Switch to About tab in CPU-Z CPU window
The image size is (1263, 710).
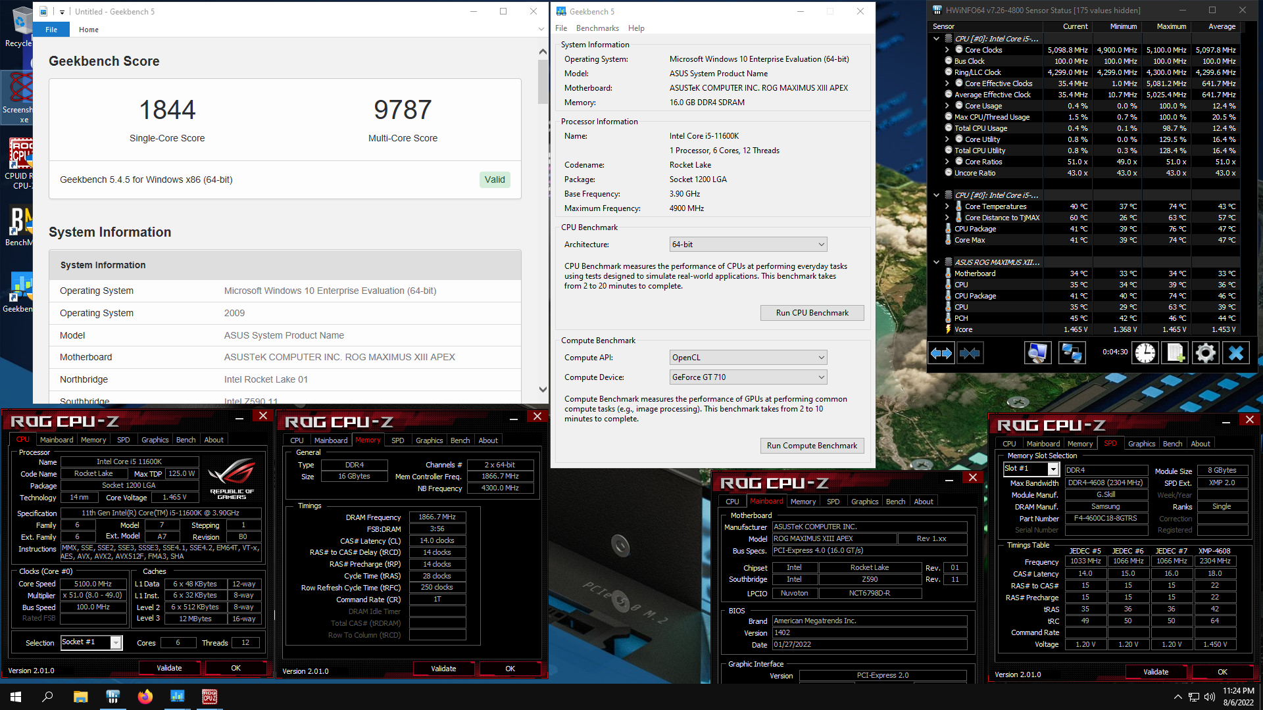pyautogui.click(x=214, y=440)
